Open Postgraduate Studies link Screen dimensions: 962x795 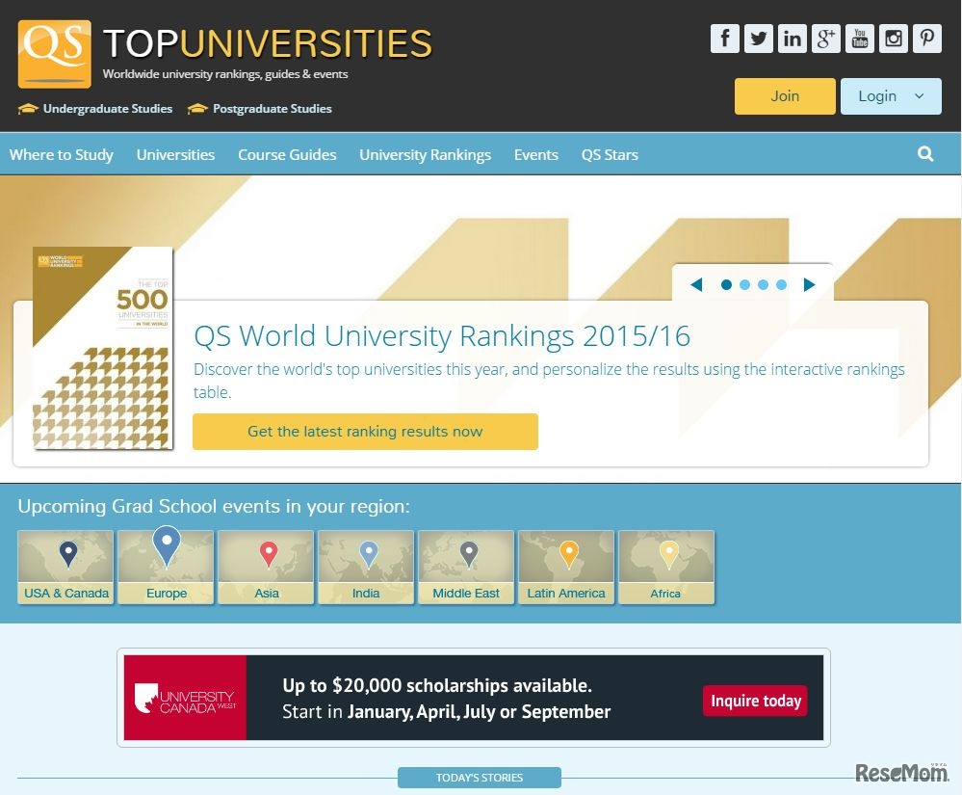[x=260, y=109]
